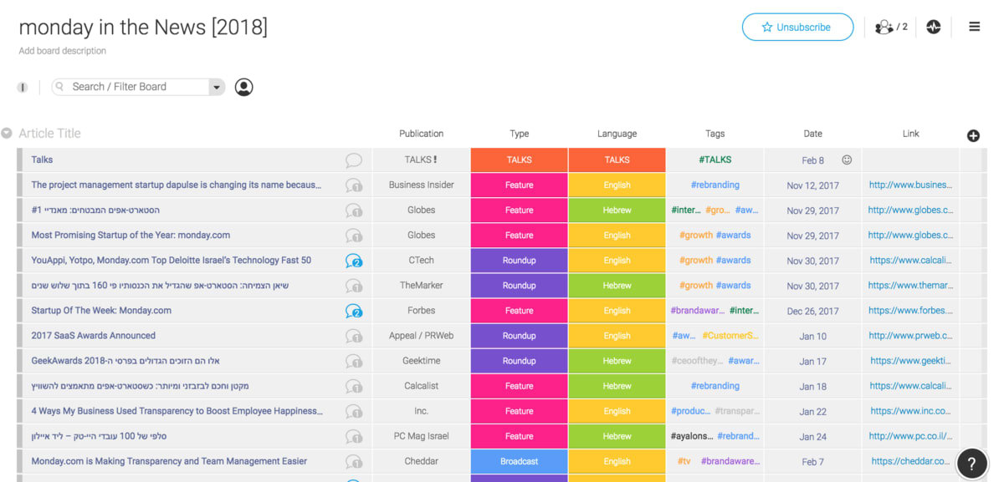Viewport: 1004px width, 482px height.
Task: Click the Dec 26, 2017 date cell
Action: [x=812, y=311]
